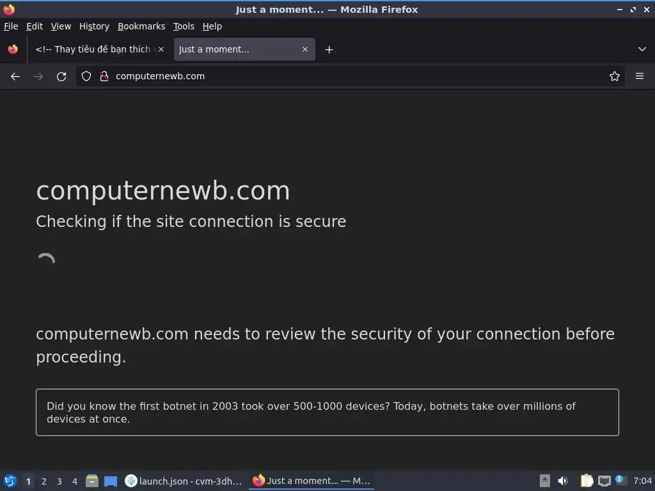Click the forward navigation arrow
655x491 pixels.
(x=38, y=77)
